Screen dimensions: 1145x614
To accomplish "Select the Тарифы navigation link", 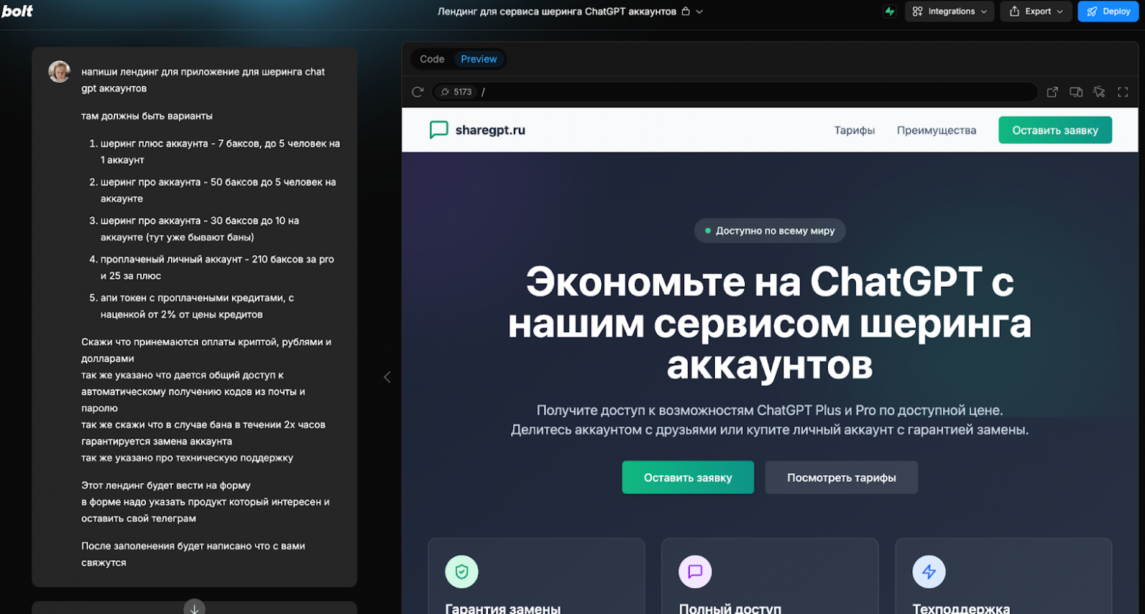I will (856, 130).
